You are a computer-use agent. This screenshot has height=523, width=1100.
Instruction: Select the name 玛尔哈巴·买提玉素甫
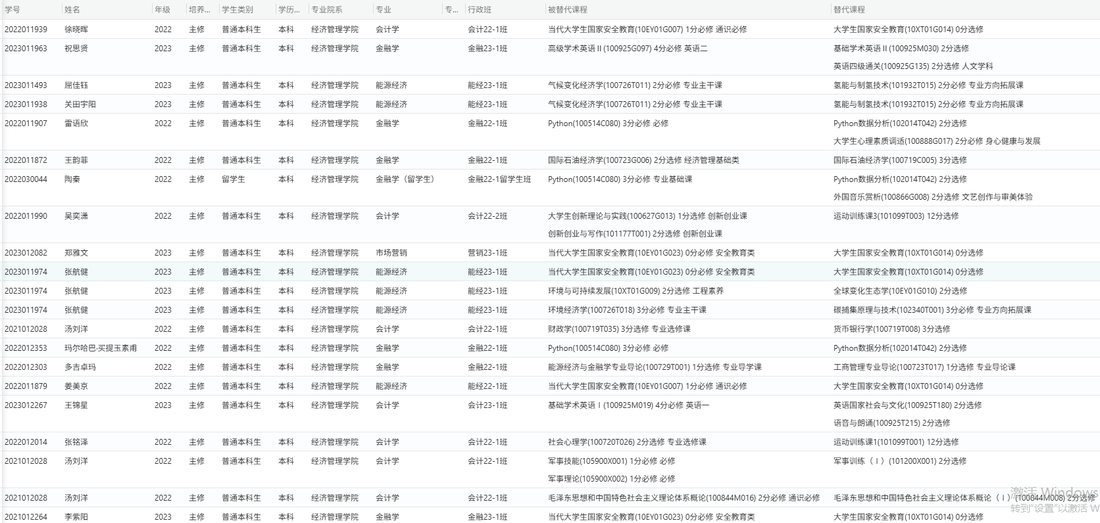(101, 348)
